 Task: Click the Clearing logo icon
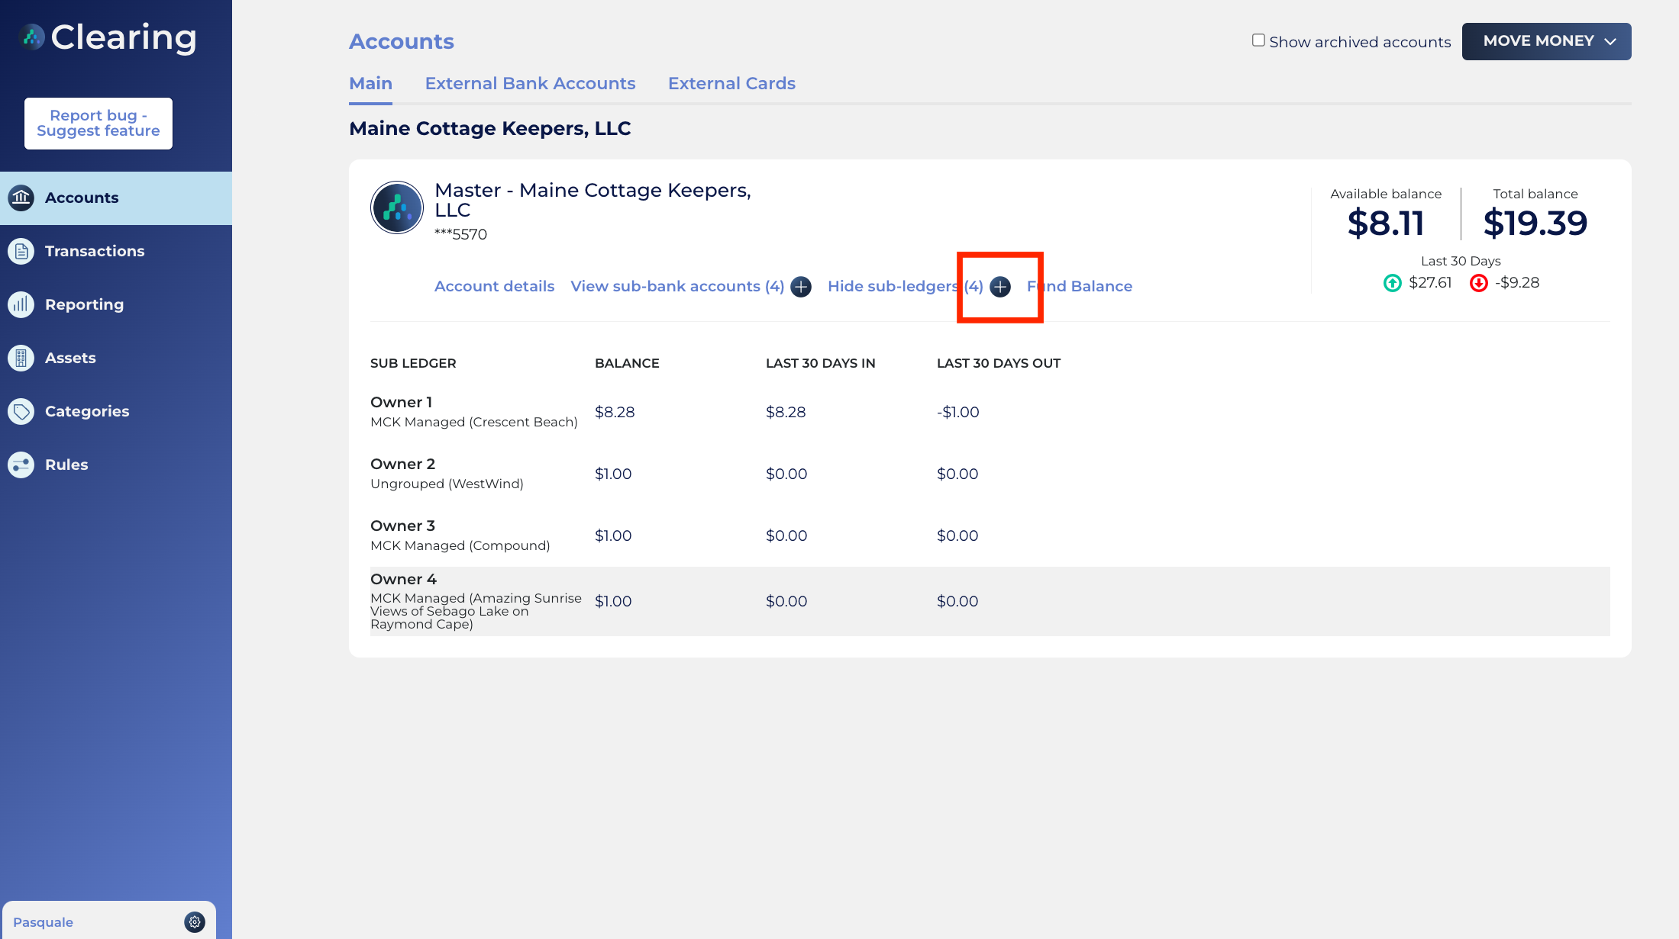tap(31, 37)
